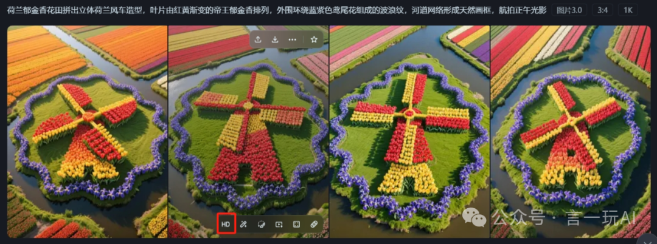Image resolution: width=657 pixels, height=244 pixels.
Task: Click the prompt text starting with 荷兰郁金香
Action: (274, 10)
